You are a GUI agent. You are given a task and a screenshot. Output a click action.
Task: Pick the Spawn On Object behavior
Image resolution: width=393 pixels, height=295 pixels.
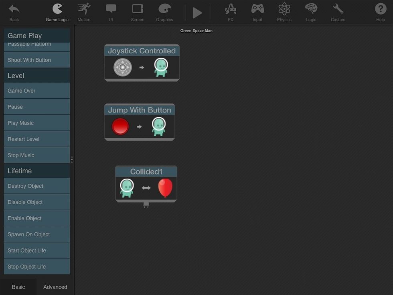(x=37, y=234)
